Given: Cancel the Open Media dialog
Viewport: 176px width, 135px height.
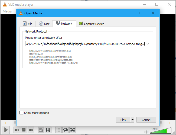Looking at the screenshot, I should click(146, 120).
